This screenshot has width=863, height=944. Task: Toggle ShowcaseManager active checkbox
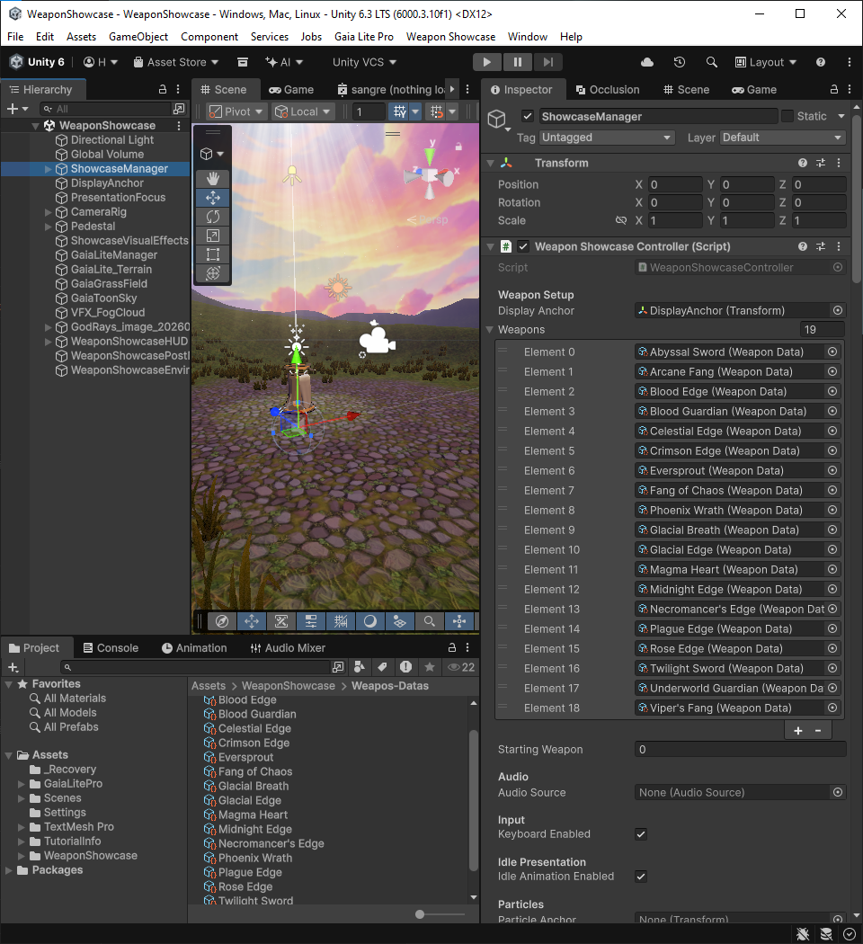(x=528, y=116)
